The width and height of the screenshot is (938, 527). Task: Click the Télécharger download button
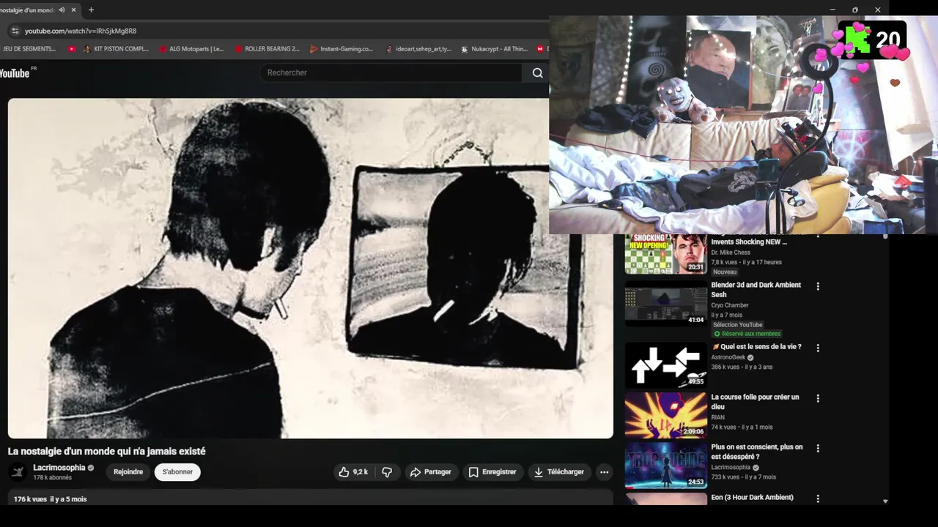tap(559, 472)
